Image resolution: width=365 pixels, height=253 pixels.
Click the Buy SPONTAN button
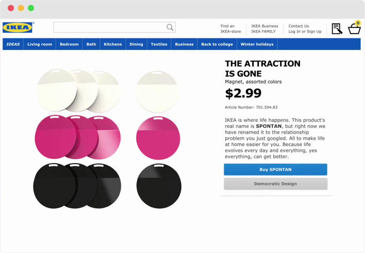point(275,169)
